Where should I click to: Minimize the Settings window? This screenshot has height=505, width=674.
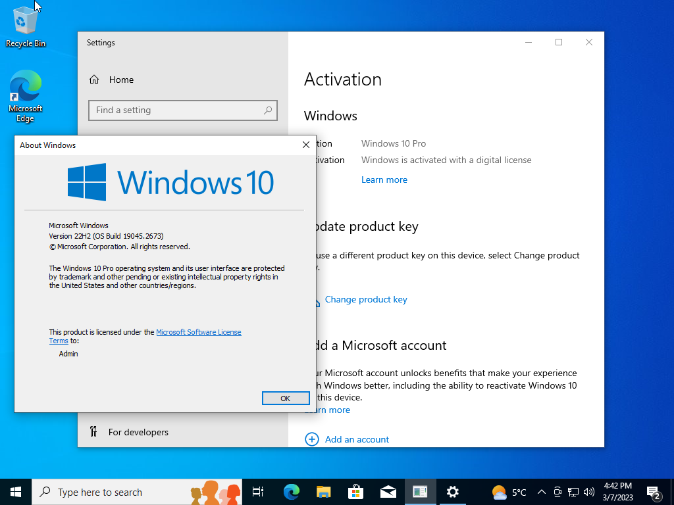pyautogui.click(x=529, y=42)
